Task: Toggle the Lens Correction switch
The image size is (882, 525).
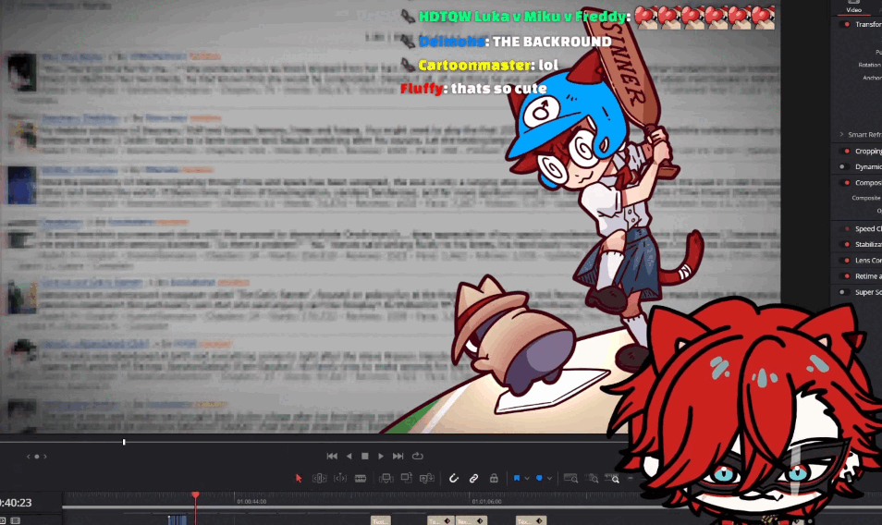Action: (x=846, y=261)
